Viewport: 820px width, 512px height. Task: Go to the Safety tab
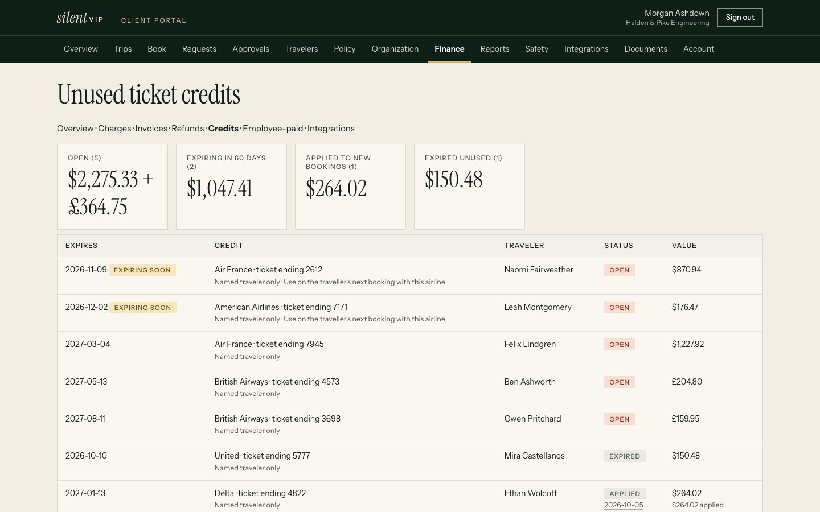536,49
